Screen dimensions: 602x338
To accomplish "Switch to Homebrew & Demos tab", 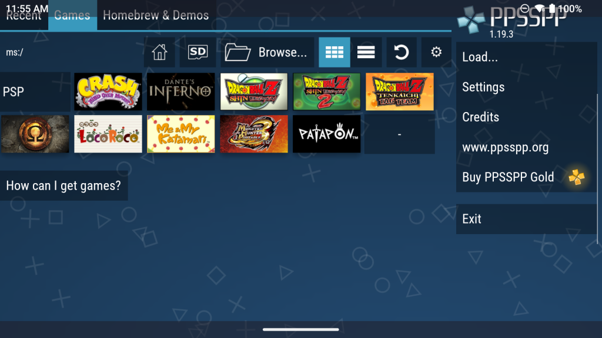I will [x=156, y=15].
